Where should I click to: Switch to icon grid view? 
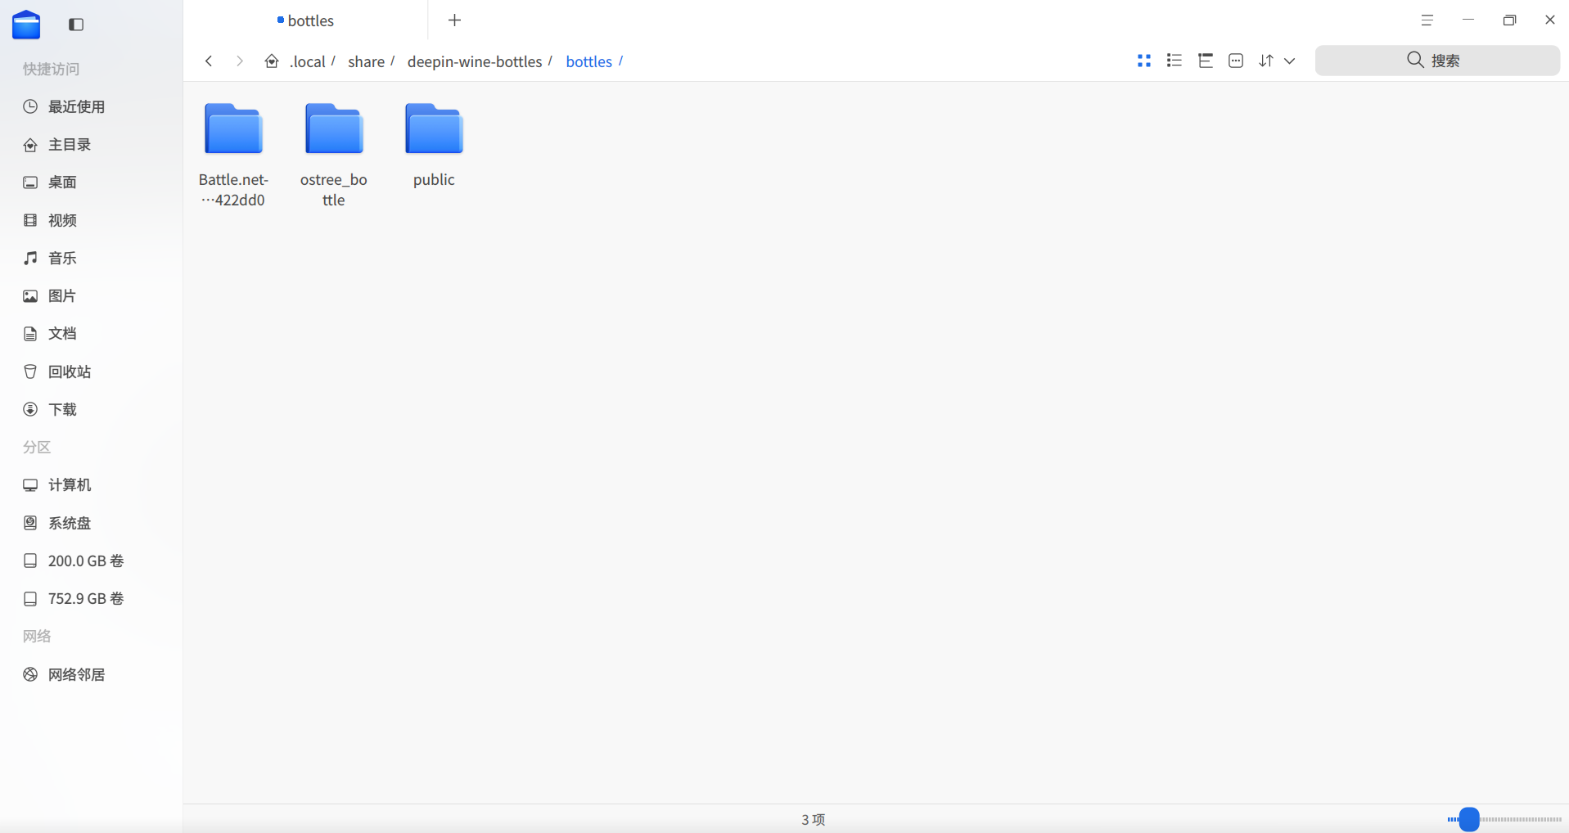(1144, 61)
